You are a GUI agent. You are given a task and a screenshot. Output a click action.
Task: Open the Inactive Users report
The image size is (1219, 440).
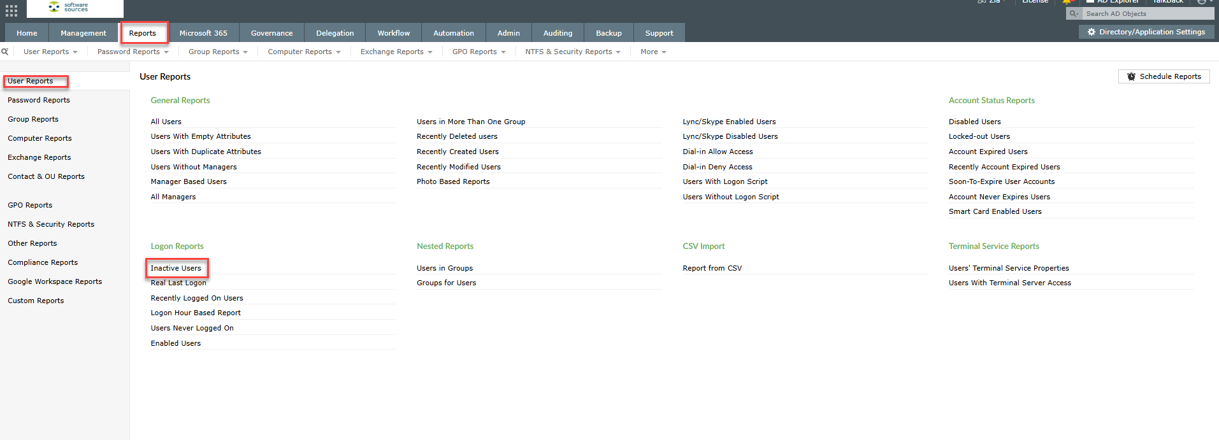coord(176,268)
